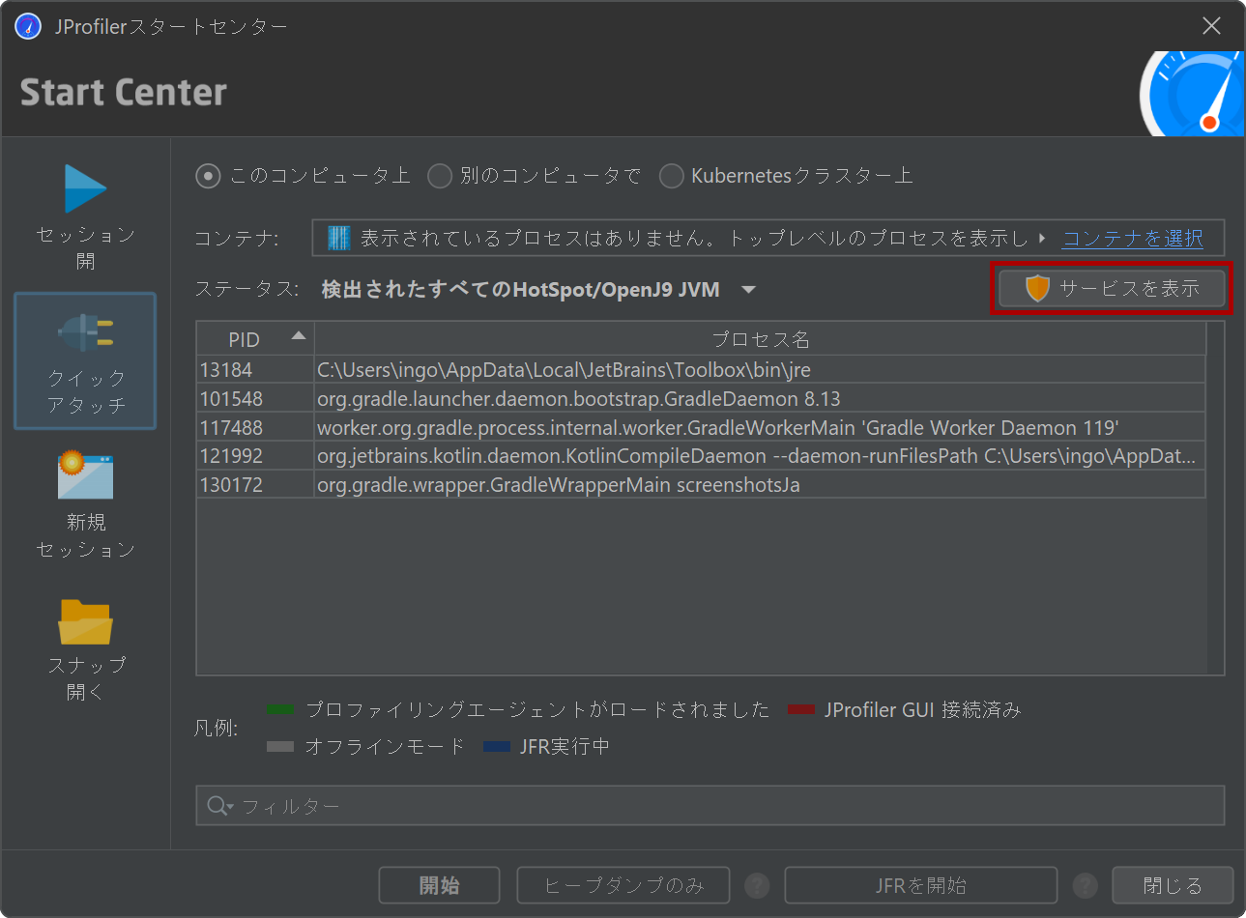
Task: Click コンテナを選択 link
Action: pos(1133,238)
